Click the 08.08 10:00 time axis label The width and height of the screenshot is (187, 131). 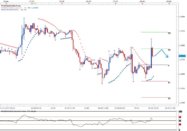[153, 108]
